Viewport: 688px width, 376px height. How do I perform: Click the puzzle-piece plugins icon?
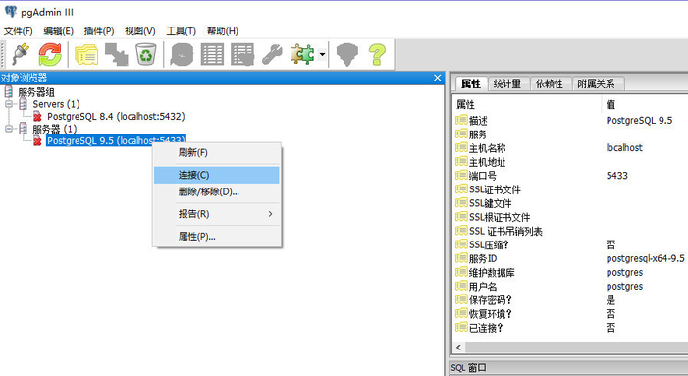302,54
